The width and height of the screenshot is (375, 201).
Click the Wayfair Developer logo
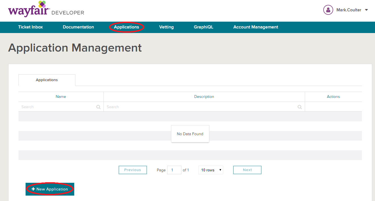(x=46, y=9)
